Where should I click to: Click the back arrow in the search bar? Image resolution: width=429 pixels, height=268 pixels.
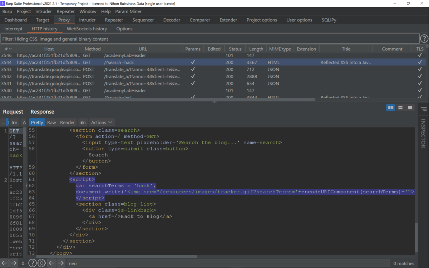click(x=52, y=263)
